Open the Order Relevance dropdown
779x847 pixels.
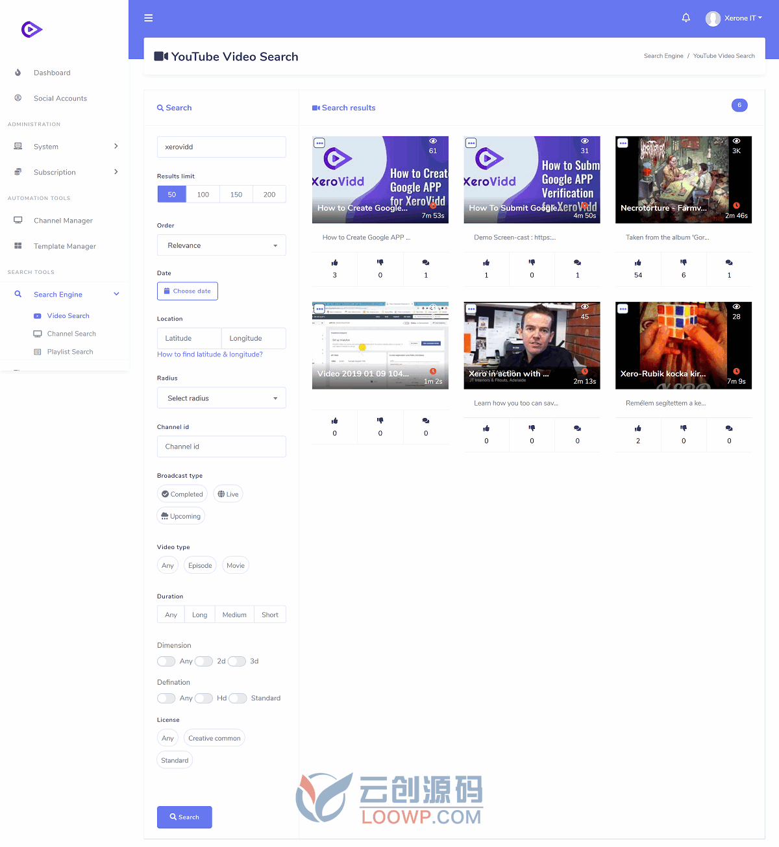pos(221,245)
